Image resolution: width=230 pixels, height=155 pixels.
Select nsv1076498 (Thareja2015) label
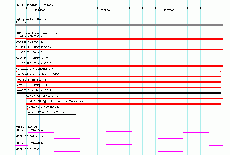pyautogui.click(x=34, y=63)
